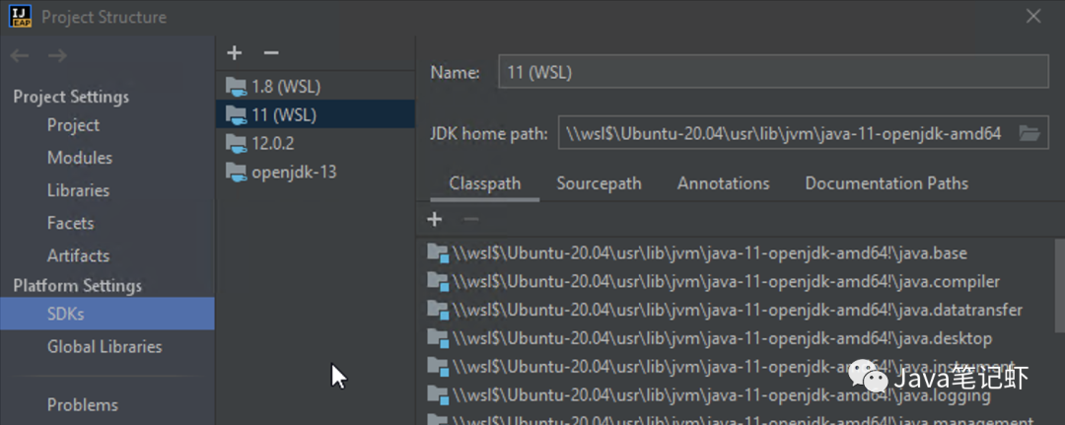Viewport: 1065px width, 425px height.
Task: Add classpath entry with plus icon
Action: point(435,219)
